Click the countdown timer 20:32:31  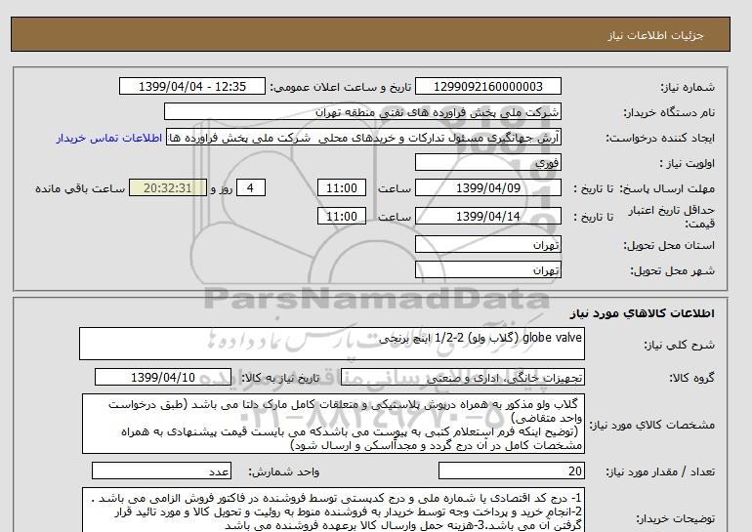(168, 187)
